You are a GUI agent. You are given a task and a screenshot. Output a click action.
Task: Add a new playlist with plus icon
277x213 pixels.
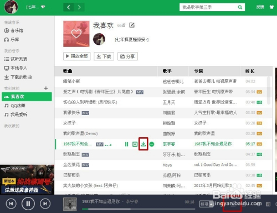46,89
